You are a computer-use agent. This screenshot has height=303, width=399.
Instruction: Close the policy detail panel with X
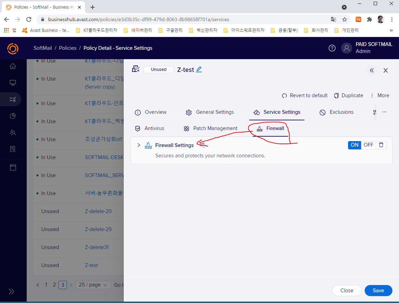click(x=385, y=70)
